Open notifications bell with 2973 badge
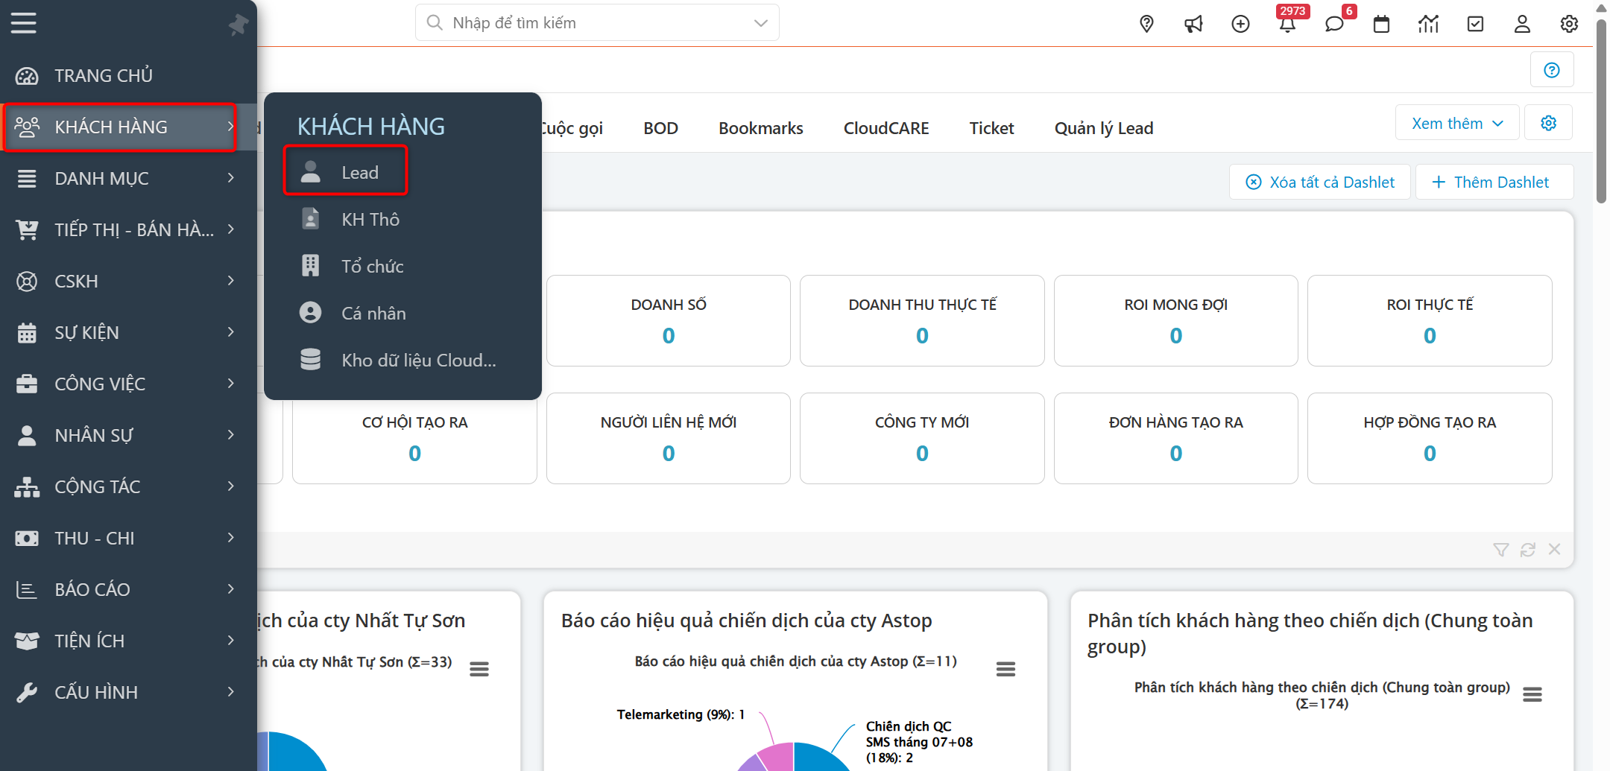Image resolution: width=1610 pixels, height=771 pixels. [x=1287, y=24]
